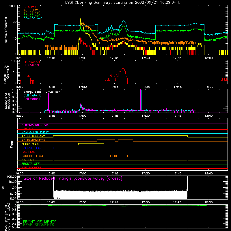Click the 16:45 label under the Flags panel
The image size is (231, 231).
[51, 174]
